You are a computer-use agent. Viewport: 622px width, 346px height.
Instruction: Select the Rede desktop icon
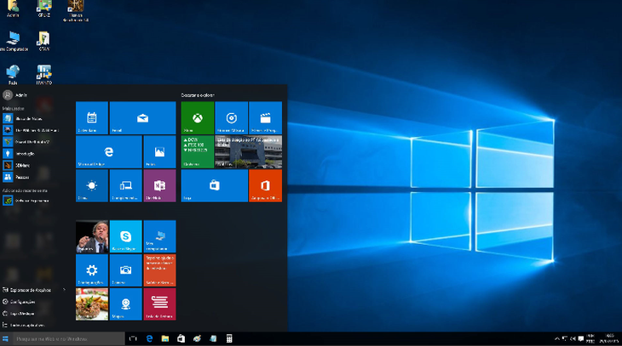coord(13,75)
